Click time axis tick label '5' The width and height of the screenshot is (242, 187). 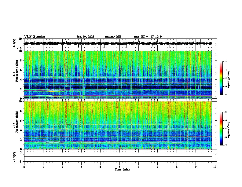[x=119, y=167]
